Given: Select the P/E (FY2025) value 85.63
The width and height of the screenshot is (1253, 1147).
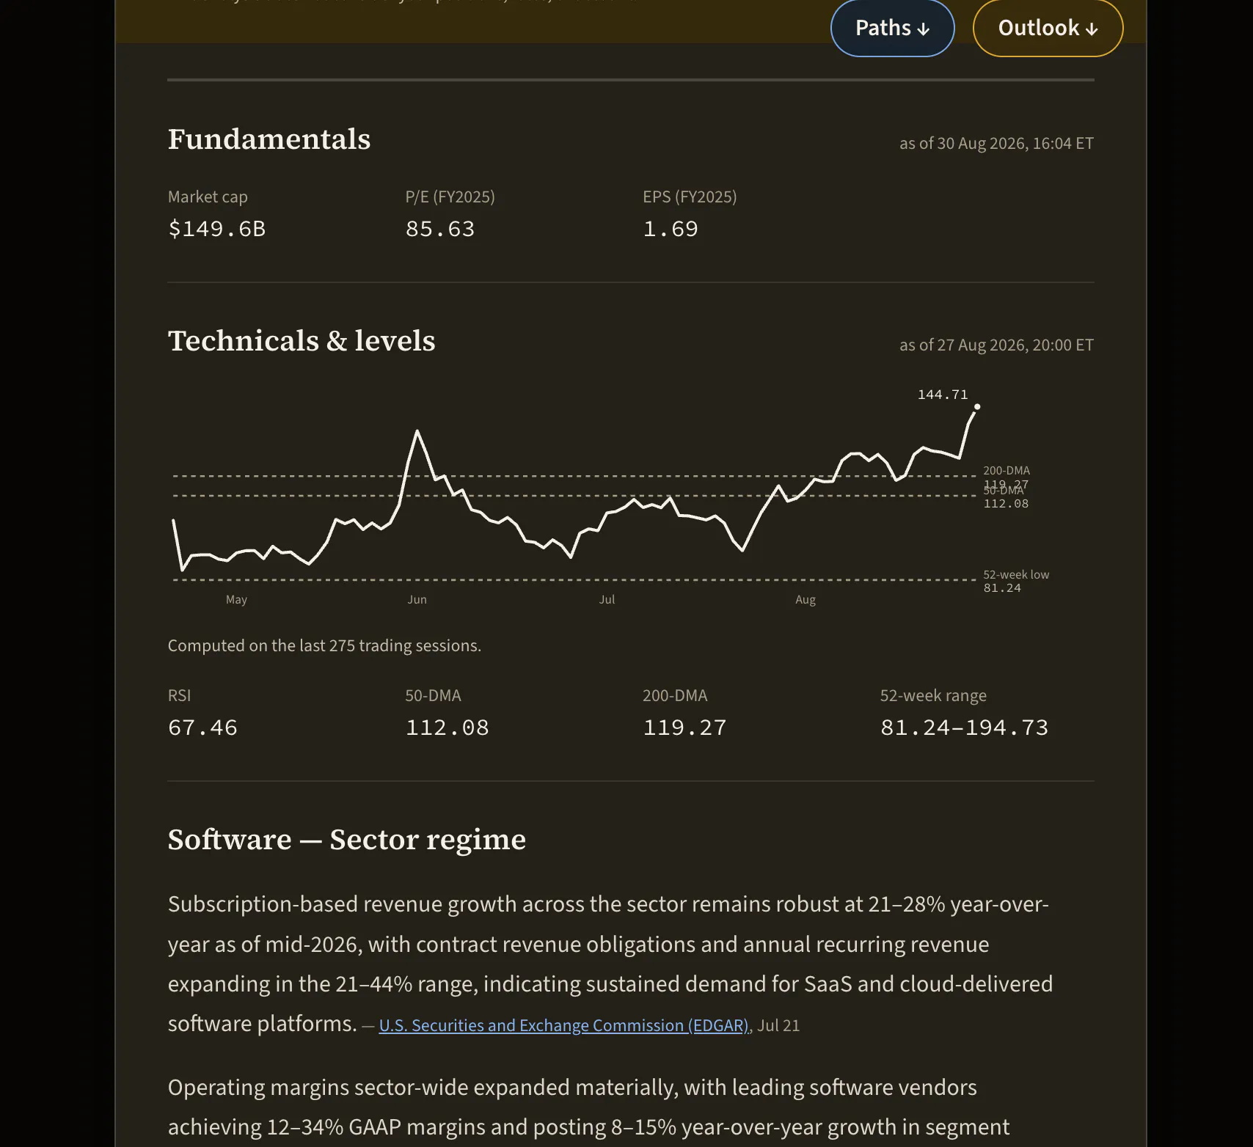Looking at the screenshot, I should pos(440,229).
